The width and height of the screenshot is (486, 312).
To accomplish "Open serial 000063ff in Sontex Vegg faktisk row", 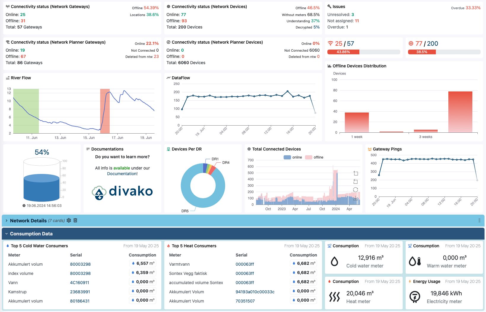I will click(245, 273).
